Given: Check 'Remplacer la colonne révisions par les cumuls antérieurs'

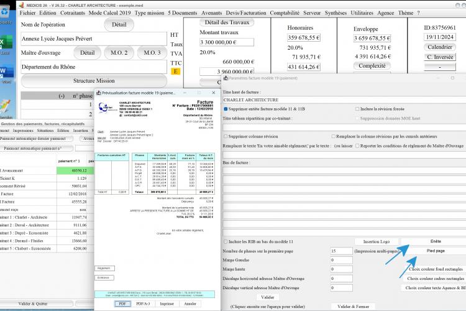Looking at the screenshot, I should coord(334,136).
